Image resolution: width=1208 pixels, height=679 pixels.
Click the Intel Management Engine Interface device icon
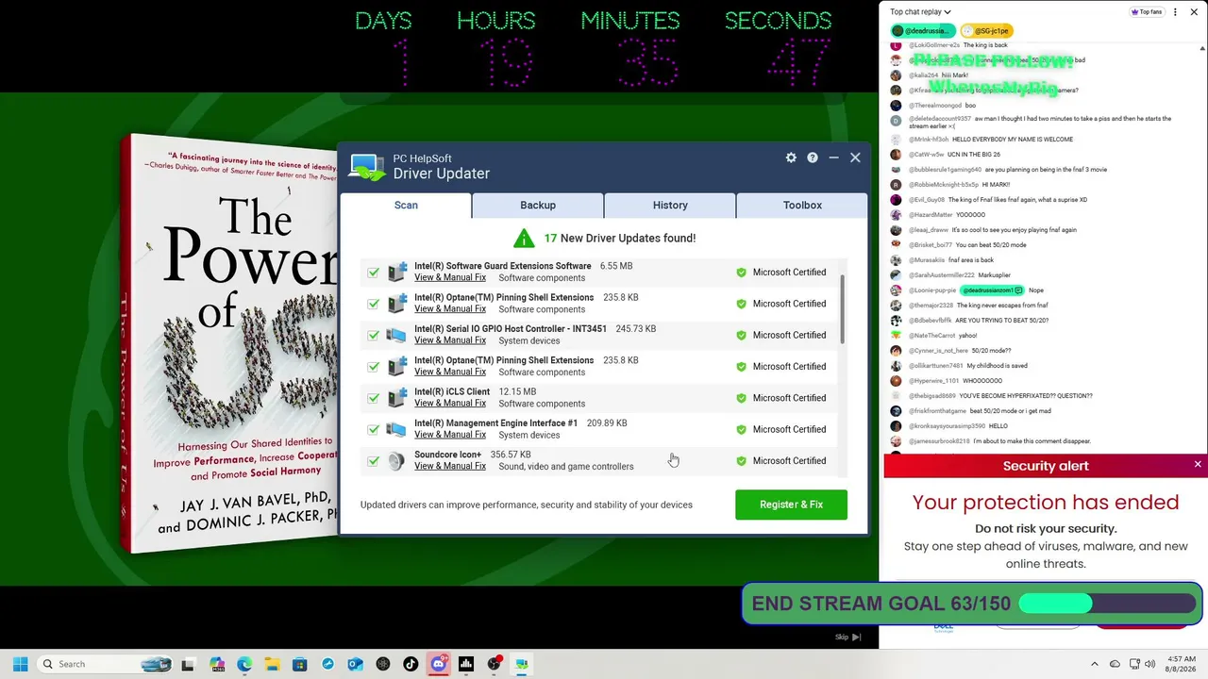point(396,429)
